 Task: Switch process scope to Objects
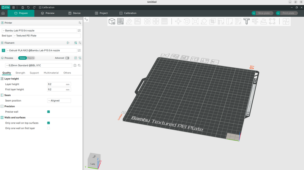pos(30,58)
